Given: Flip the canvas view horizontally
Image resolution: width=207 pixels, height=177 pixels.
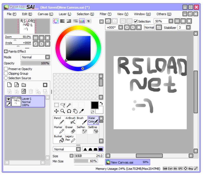Looking at the screenshot, I should (159, 27).
